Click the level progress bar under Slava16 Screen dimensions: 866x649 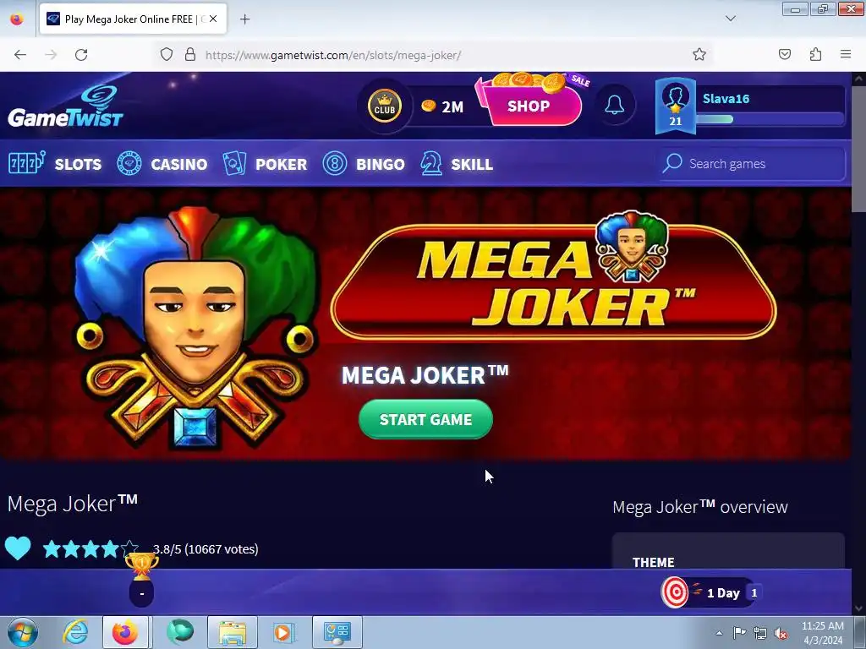pyautogui.click(x=770, y=119)
